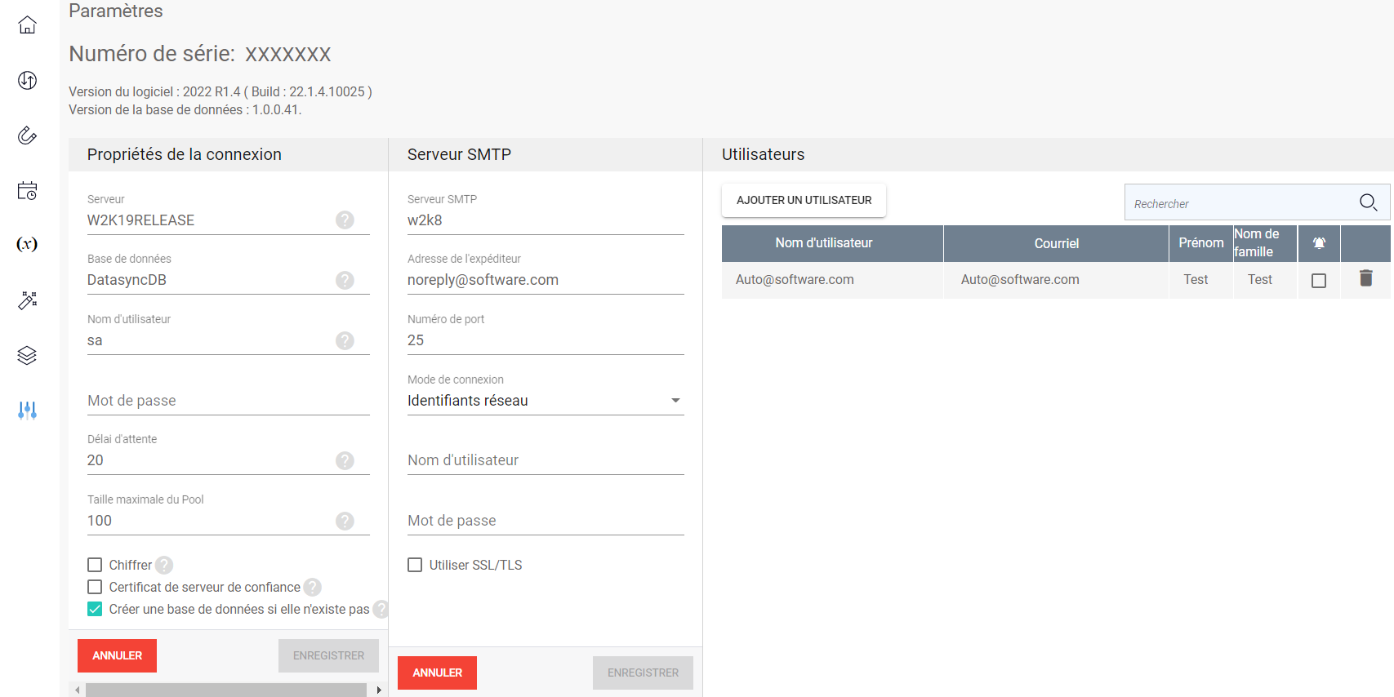Click ANNULER under Serveur SMTP

tap(437, 673)
